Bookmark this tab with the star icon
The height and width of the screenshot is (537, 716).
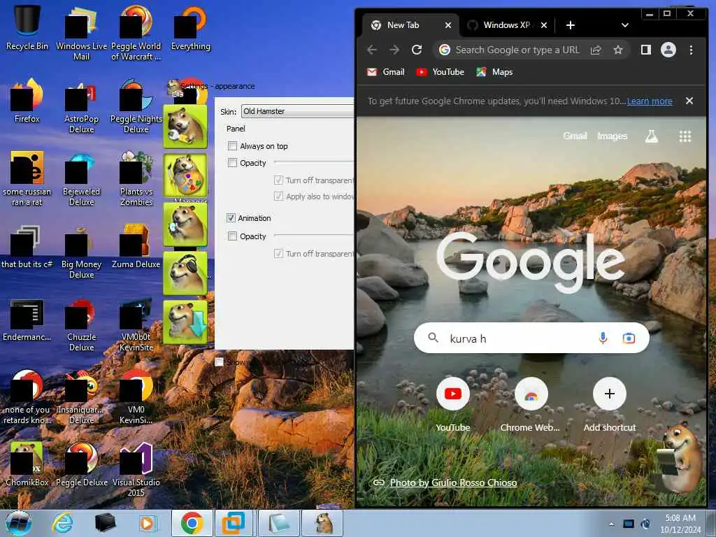pos(618,50)
